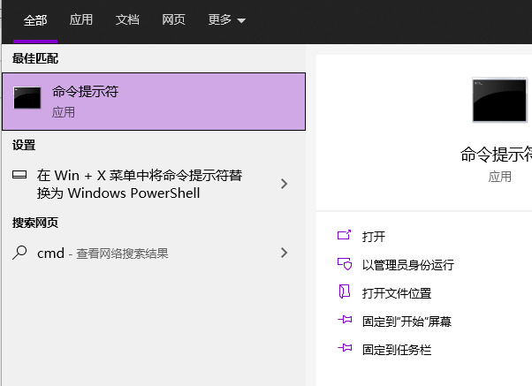Click the shield icon for 以管理员身份运行

[x=345, y=264]
